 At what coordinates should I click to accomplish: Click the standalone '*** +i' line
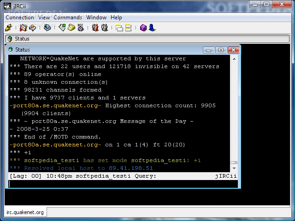[x=20, y=152]
